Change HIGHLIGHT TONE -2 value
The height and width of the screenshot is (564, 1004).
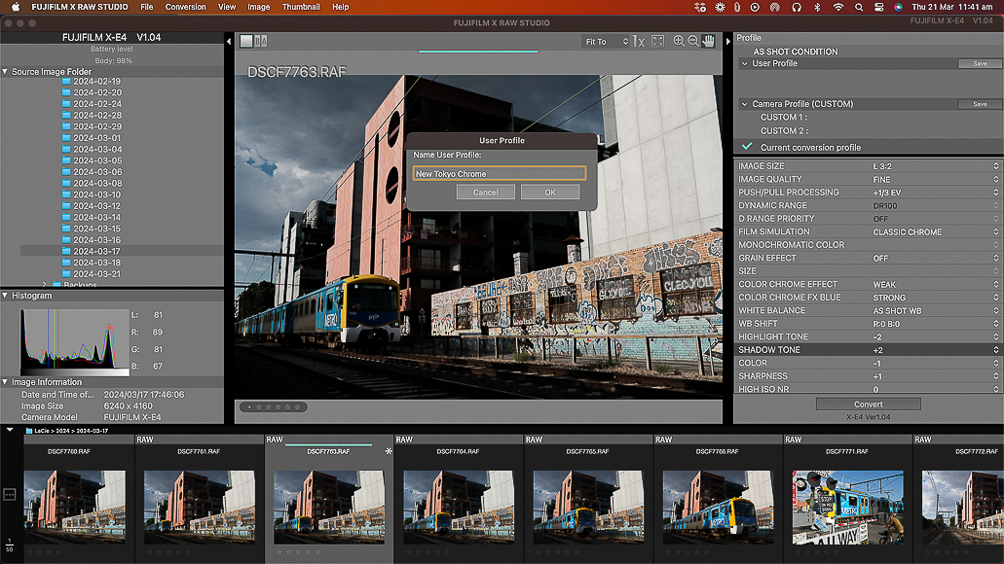pos(935,337)
